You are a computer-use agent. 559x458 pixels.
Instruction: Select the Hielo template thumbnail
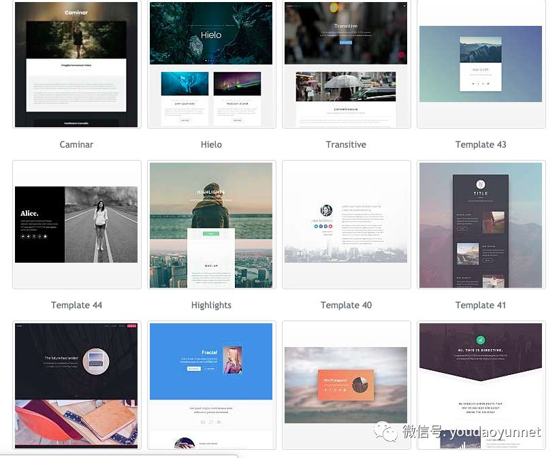pyautogui.click(x=211, y=64)
